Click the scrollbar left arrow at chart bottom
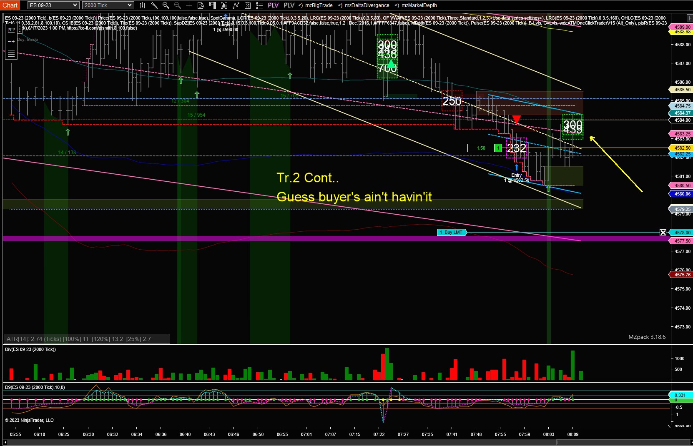The image size is (693, 446). tap(5, 442)
